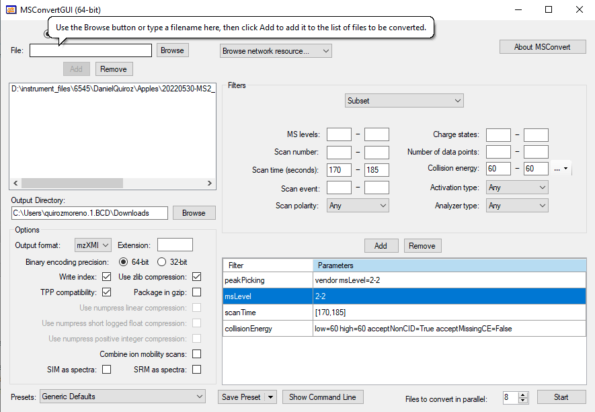Image resolution: width=595 pixels, height=412 pixels.
Task: Add the filter to the list
Action: coord(381,246)
